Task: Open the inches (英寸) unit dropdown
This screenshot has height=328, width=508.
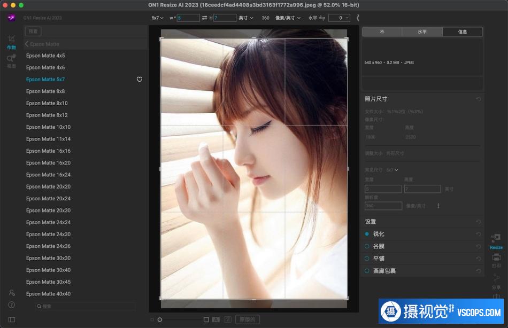Action: coord(246,18)
